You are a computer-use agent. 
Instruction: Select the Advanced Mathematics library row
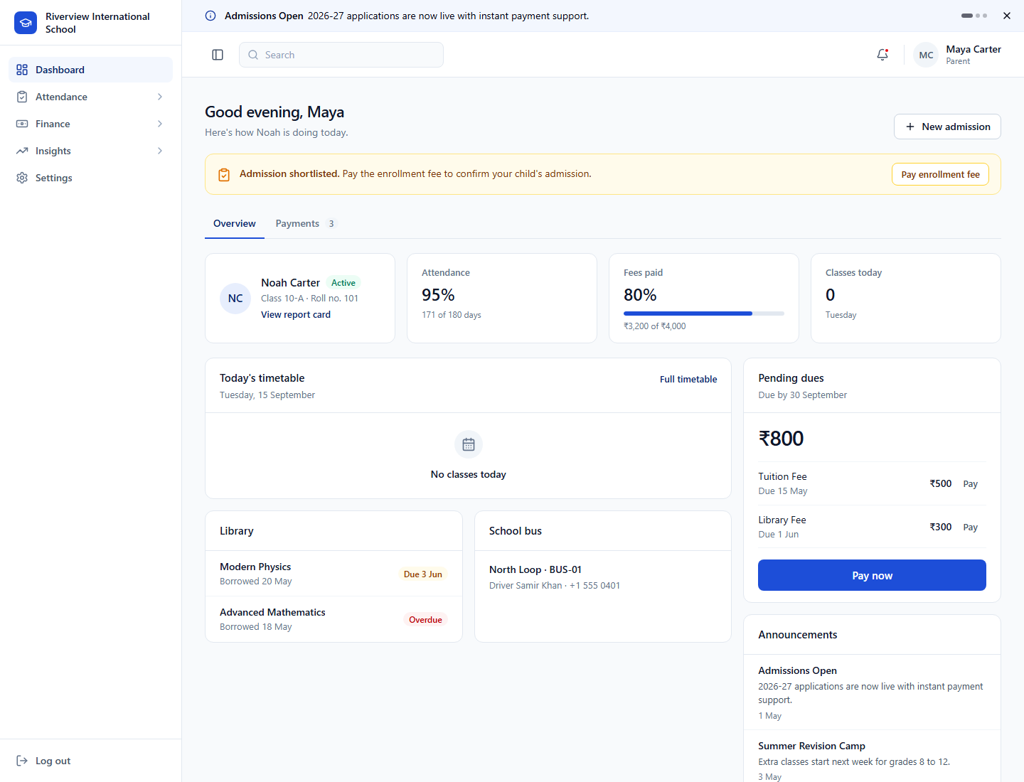point(334,619)
